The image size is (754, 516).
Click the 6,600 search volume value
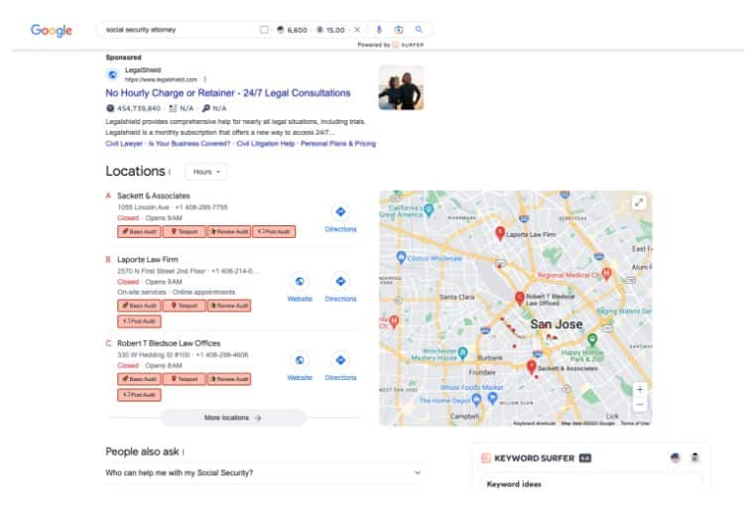tap(297, 30)
